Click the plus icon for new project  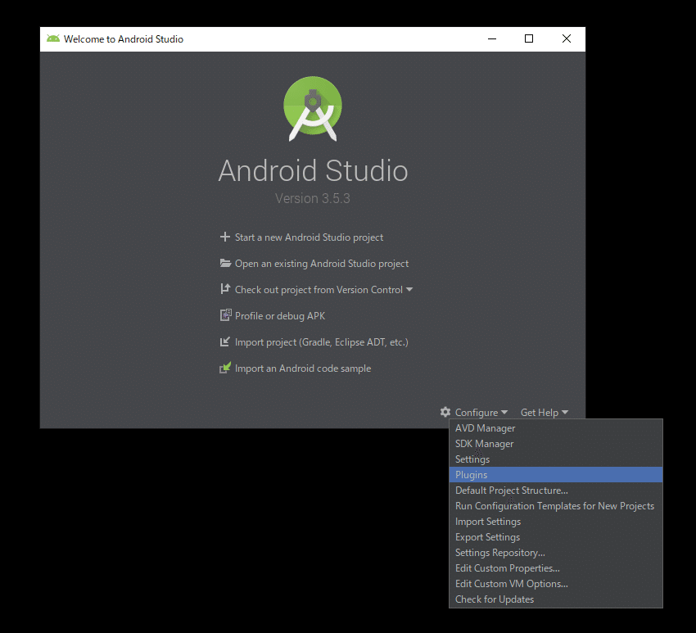click(x=225, y=237)
